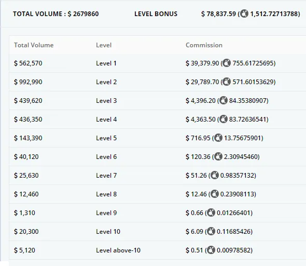Click the $ 20,300 volume cell
Image resolution: width=306 pixels, height=266 pixels.
(x=26, y=231)
